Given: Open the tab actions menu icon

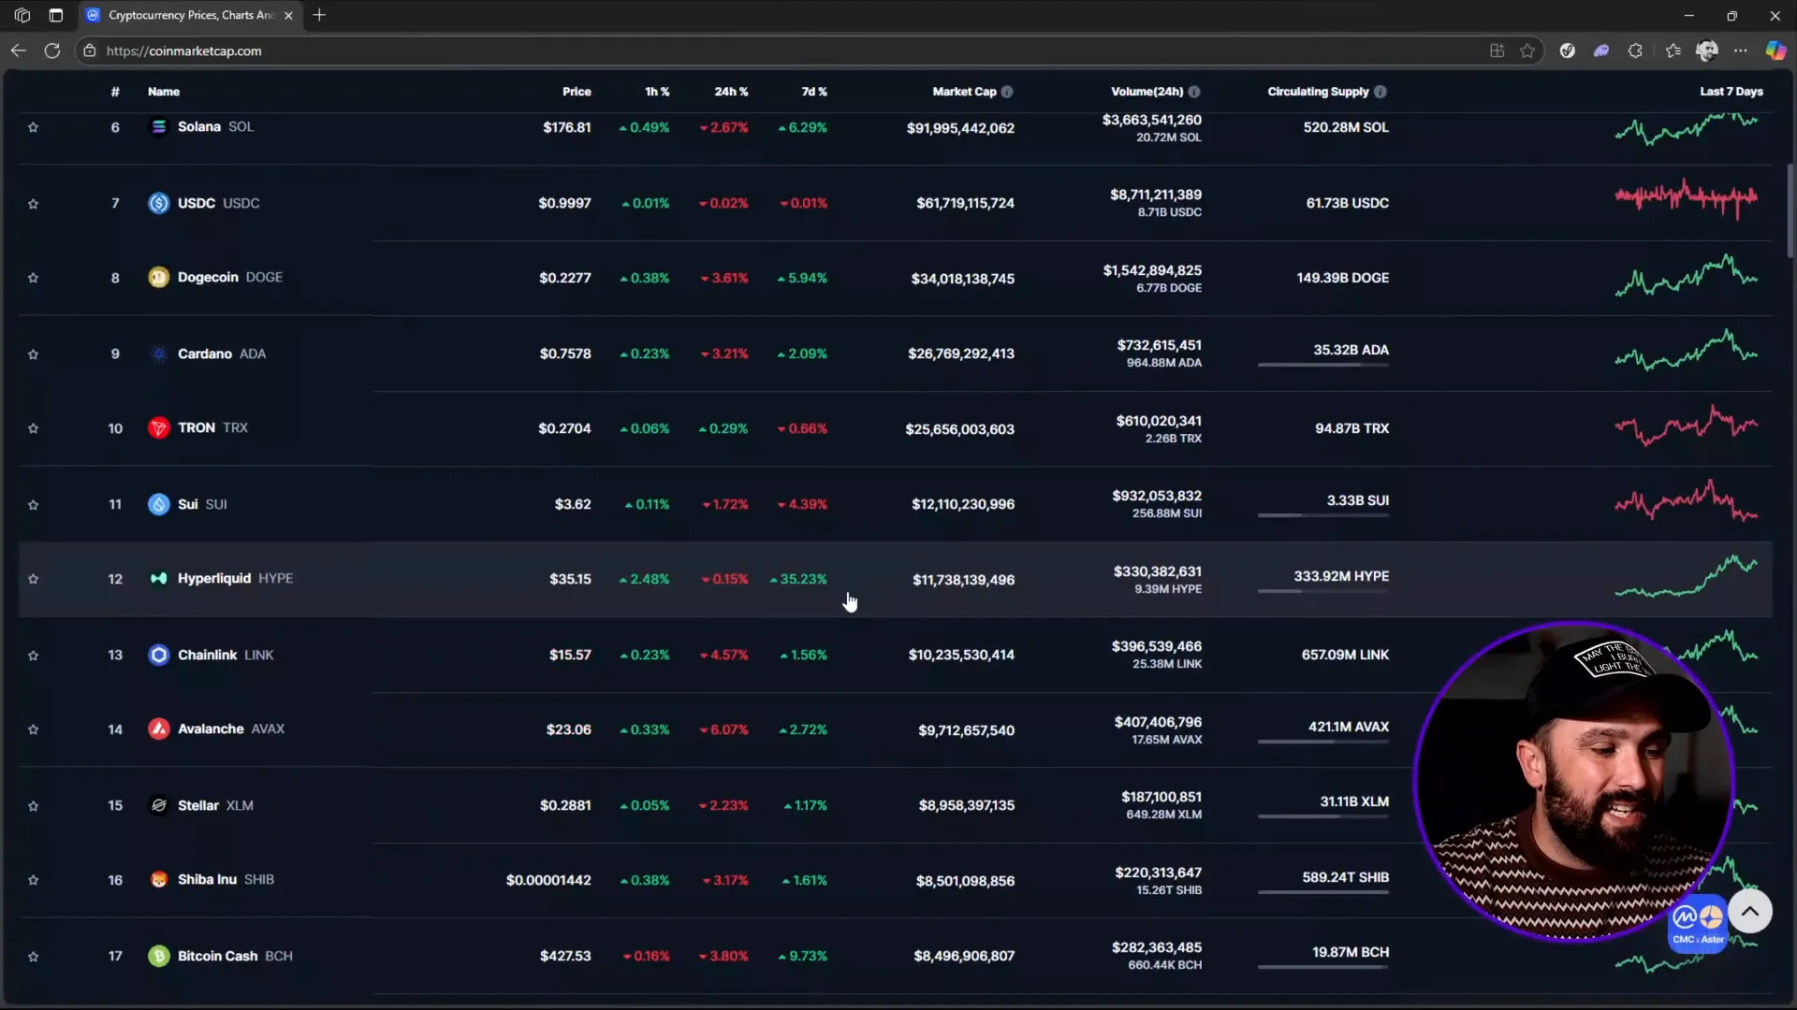Looking at the screenshot, I should coord(56,15).
